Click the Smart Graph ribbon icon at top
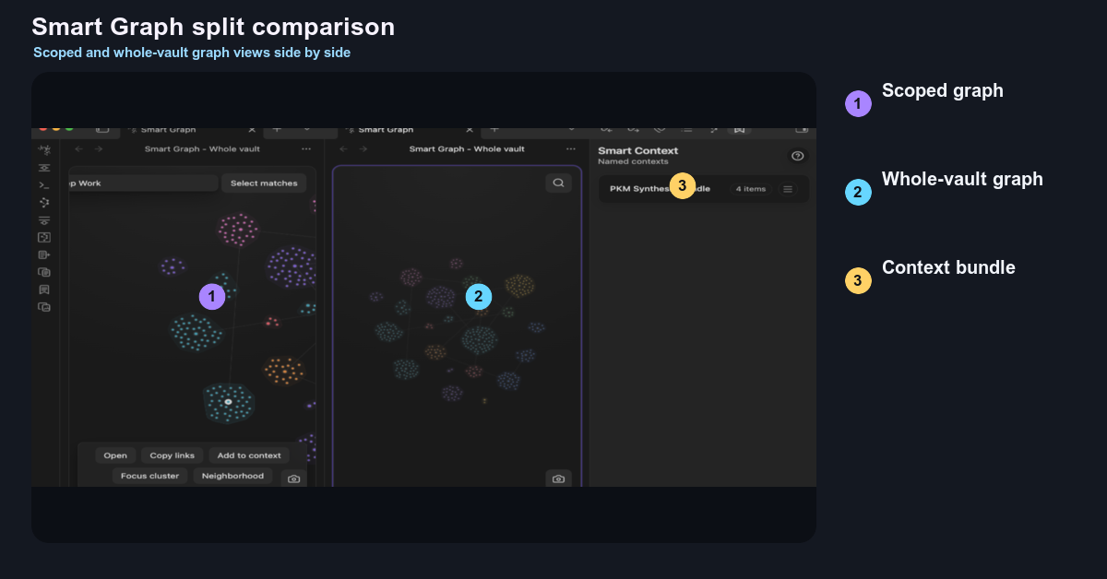1107x579 pixels. [44, 149]
